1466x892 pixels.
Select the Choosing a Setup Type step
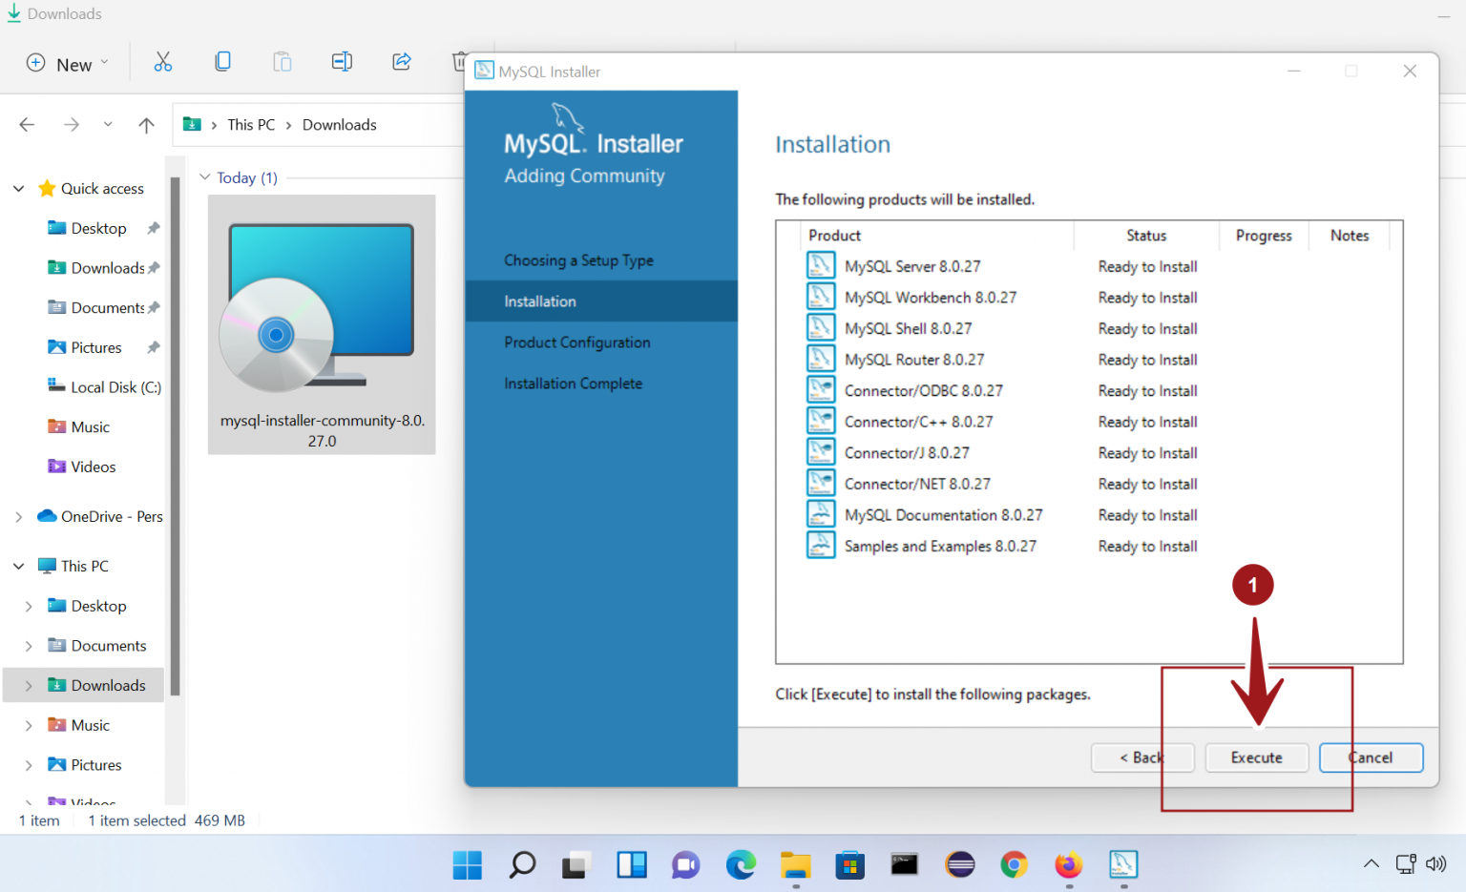click(x=578, y=260)
